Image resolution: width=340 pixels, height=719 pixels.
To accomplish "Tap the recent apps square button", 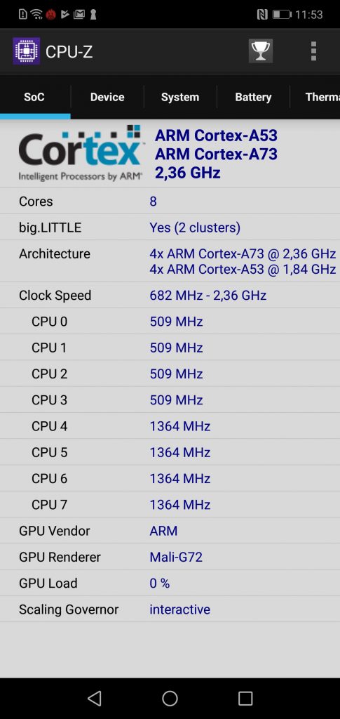I will click(245, 699).
